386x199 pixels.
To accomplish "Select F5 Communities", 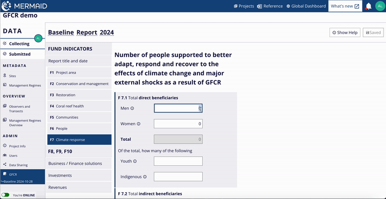I will pos(79,117).
